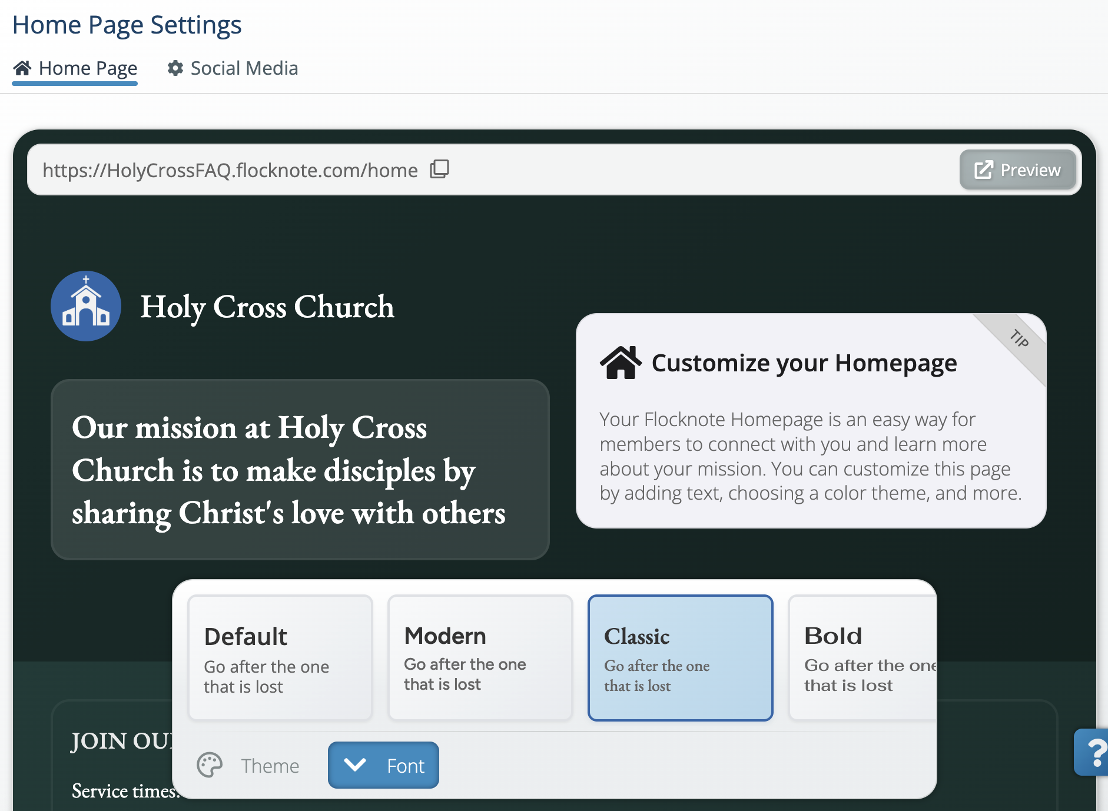Select the Classic font style card
The width and height of the screenshot is (1108, 811).
(x=680, y=657)
